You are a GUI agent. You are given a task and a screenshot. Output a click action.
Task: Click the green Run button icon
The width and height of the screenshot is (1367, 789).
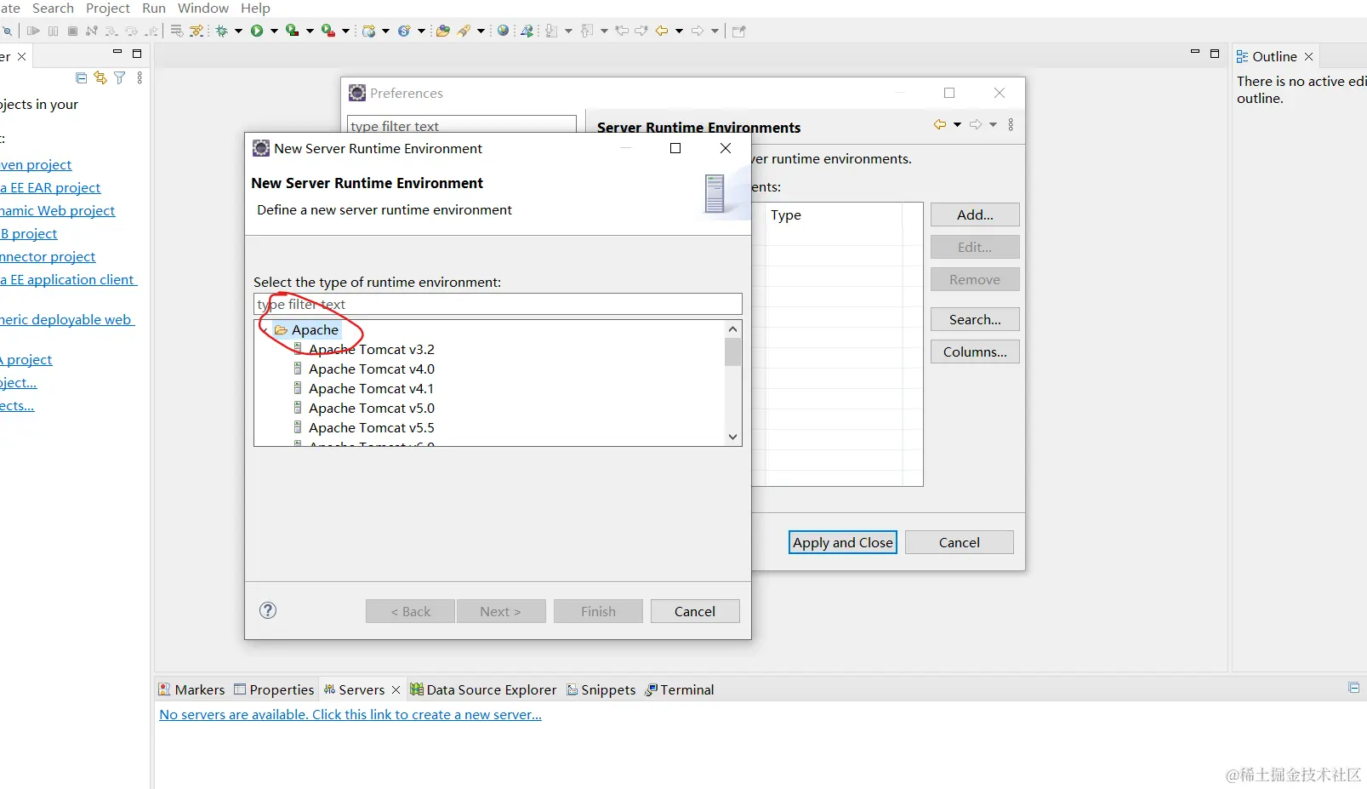[257, 31]
